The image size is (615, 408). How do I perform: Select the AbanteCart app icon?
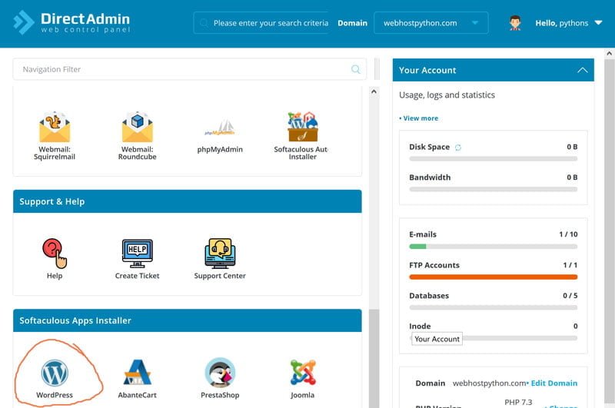[x=138, y=373]
